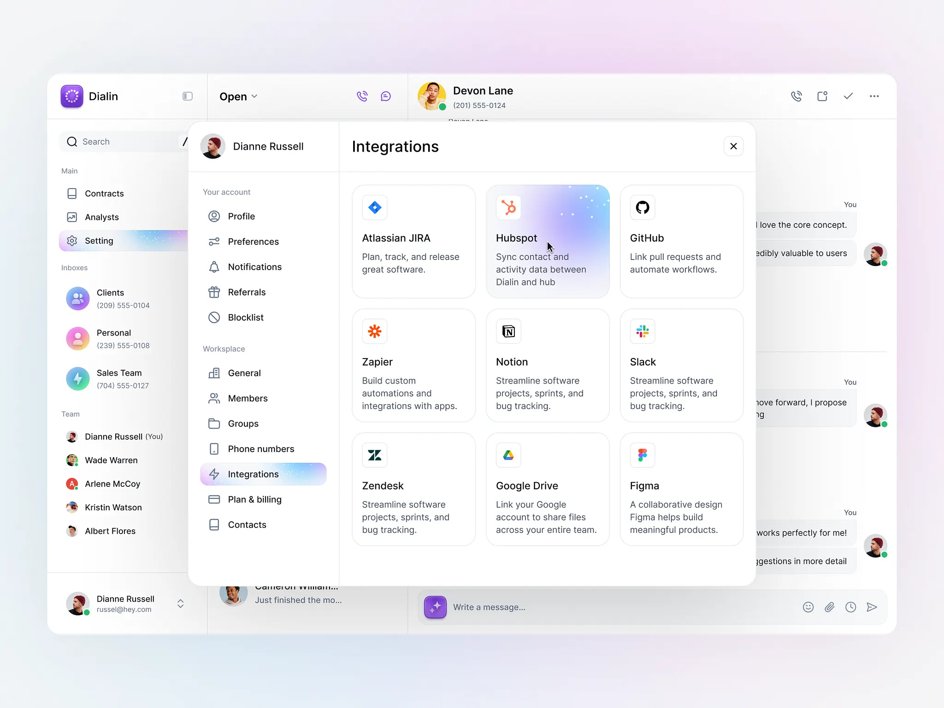
Task: Start a phone call with Devon Lane
Action: click(796, 96)
